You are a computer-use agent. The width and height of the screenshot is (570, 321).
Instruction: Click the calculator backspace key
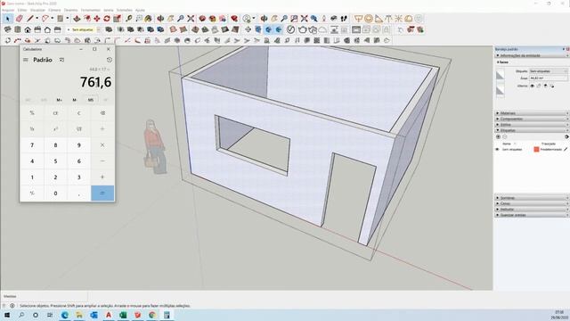click(102, 113)
